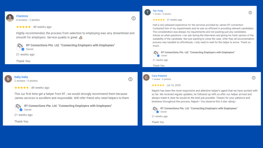Open Cara Palairet's reviewer profile link
The width and height of the screenshot is (263, 148).
[159, 76]
